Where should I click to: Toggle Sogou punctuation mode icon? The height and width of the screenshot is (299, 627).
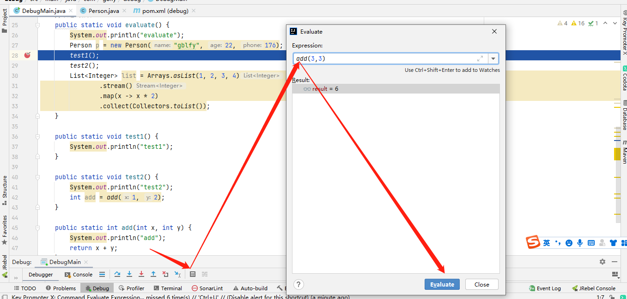coord(558,243)
